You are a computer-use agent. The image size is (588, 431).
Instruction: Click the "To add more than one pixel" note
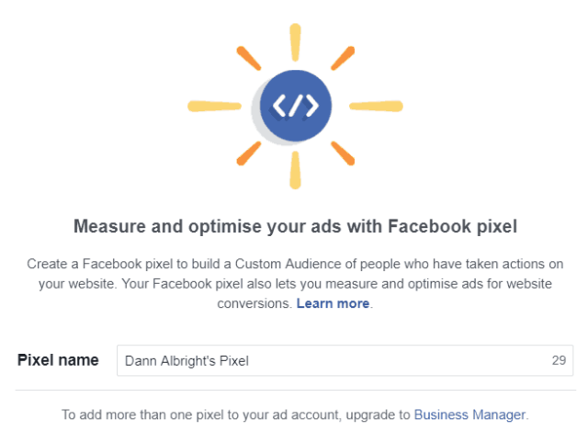click(236, 414)
